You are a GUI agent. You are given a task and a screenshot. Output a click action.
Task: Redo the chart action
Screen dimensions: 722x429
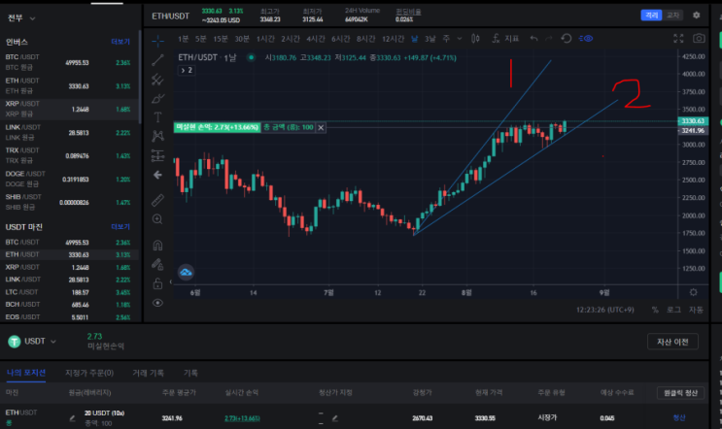coord(549,39)
